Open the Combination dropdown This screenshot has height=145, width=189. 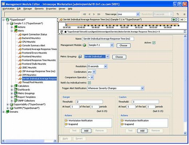click(x=94, y=72)
